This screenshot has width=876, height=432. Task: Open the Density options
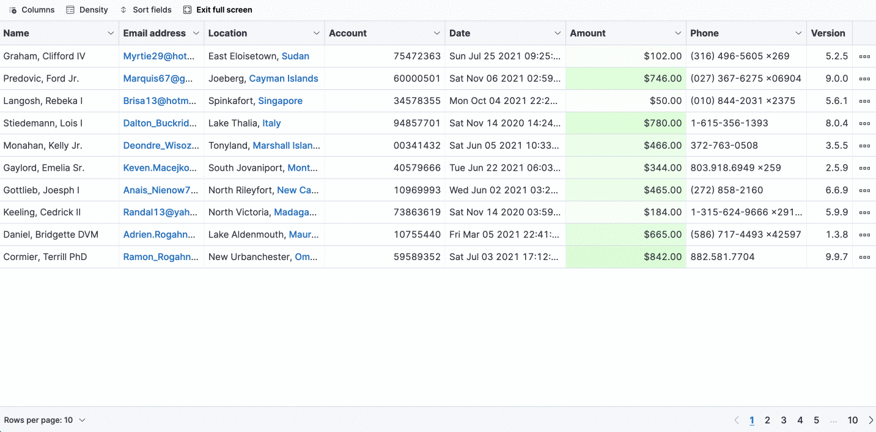point(87,10)
